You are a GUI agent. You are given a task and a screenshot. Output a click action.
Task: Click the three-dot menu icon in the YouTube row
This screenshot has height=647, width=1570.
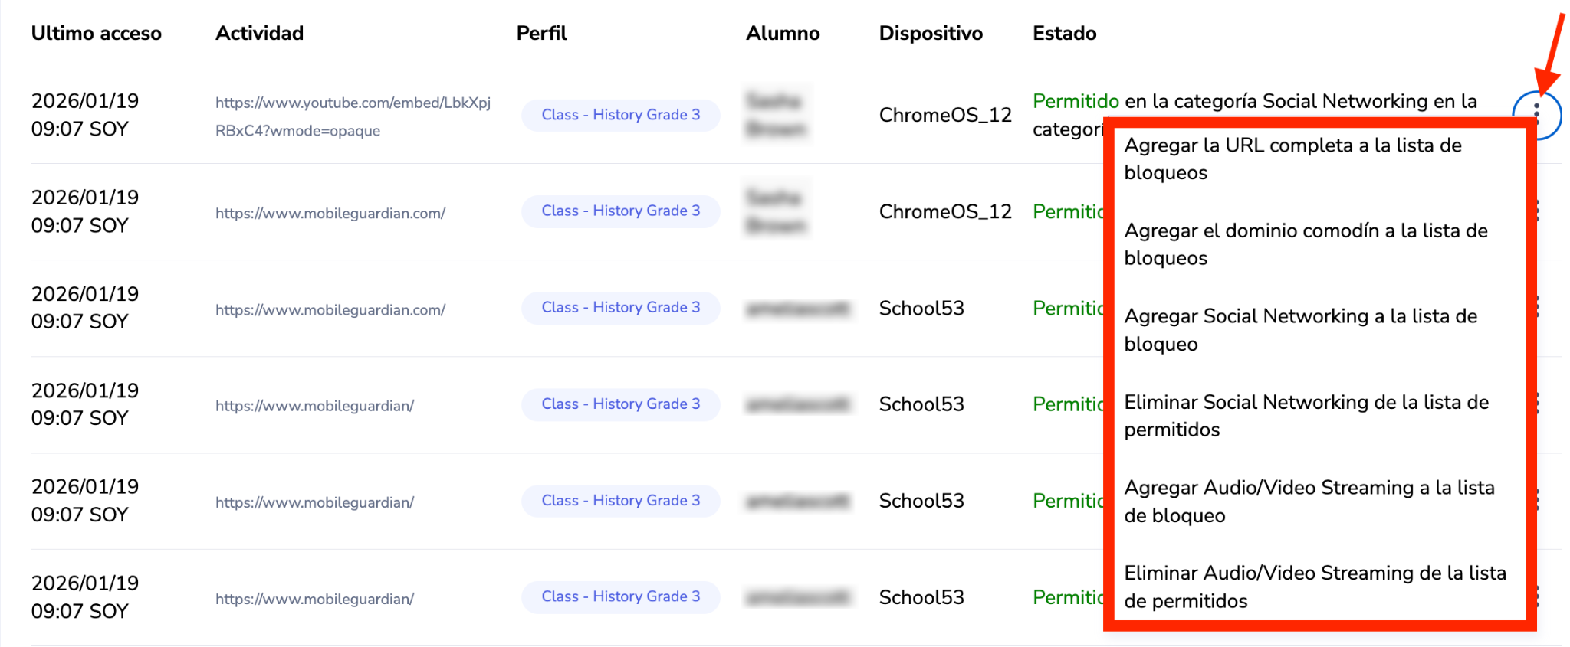(x=1536, y=114)
